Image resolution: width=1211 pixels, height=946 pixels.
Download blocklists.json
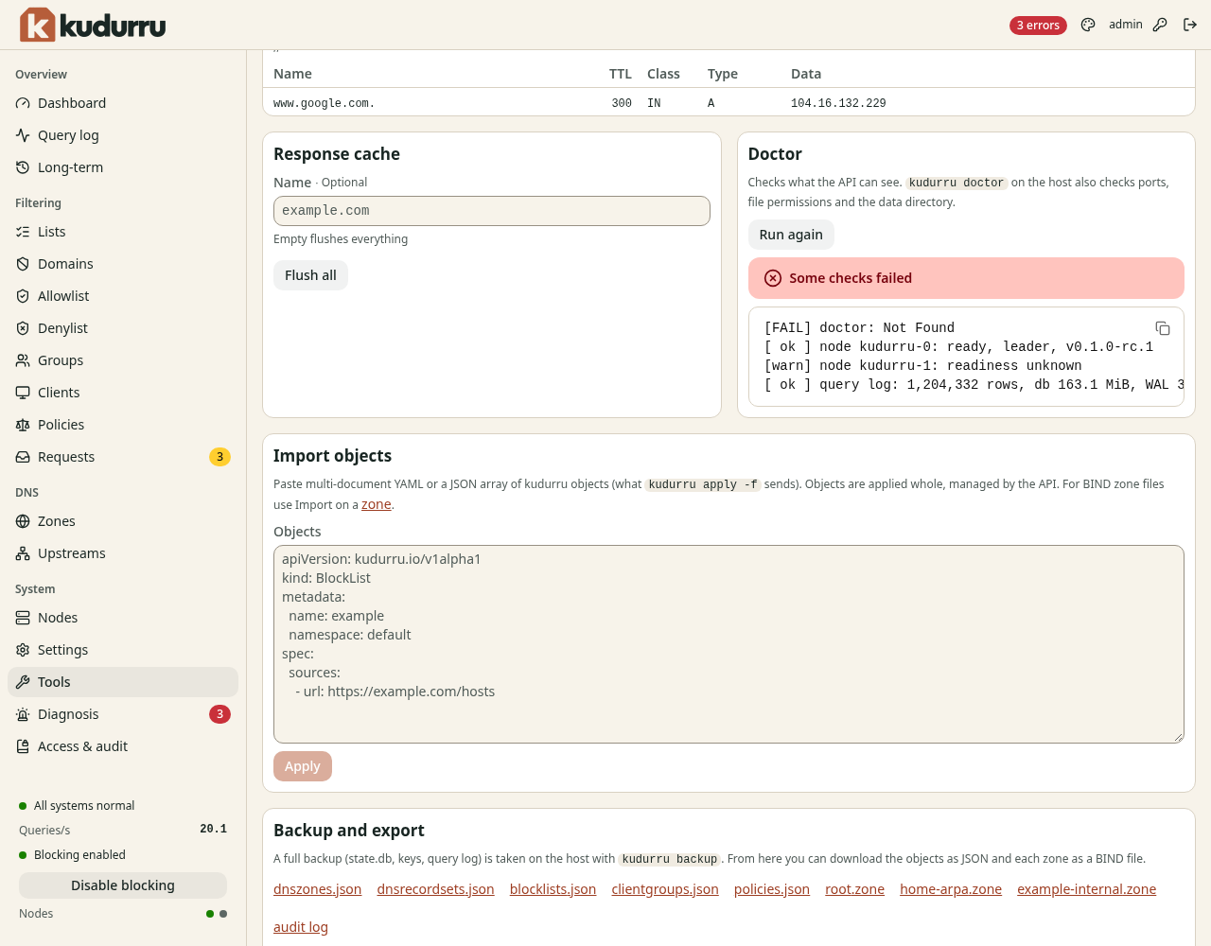click(553, 889)
